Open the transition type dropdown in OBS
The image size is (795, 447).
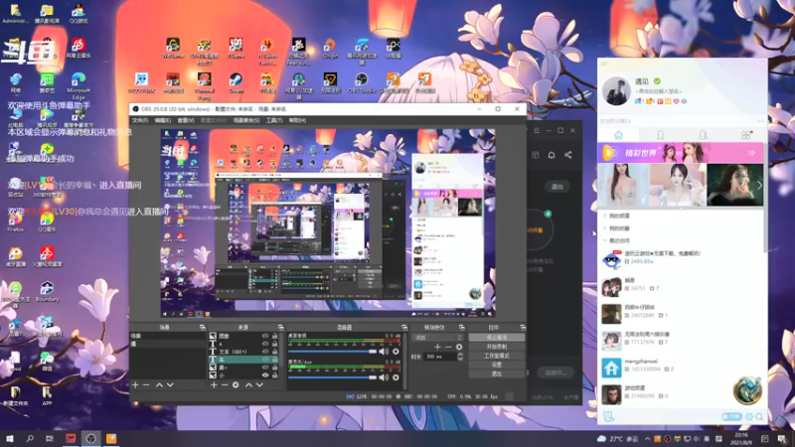click(438, 338)
